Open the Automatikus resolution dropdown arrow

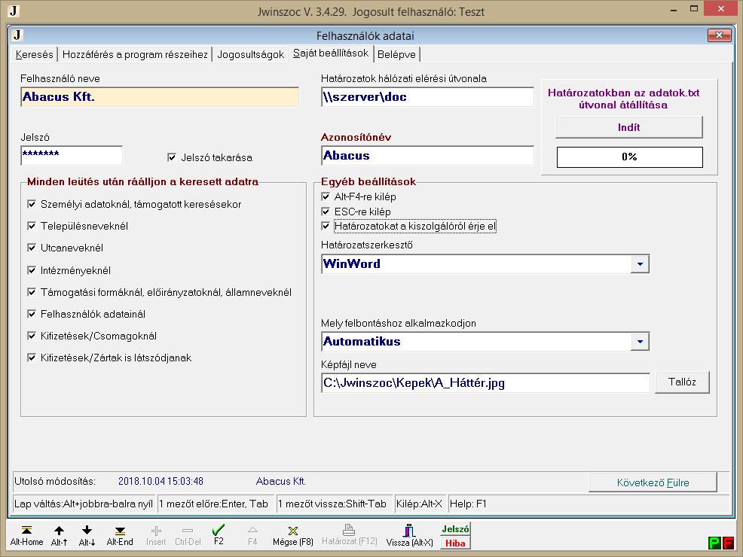[640, 342]
